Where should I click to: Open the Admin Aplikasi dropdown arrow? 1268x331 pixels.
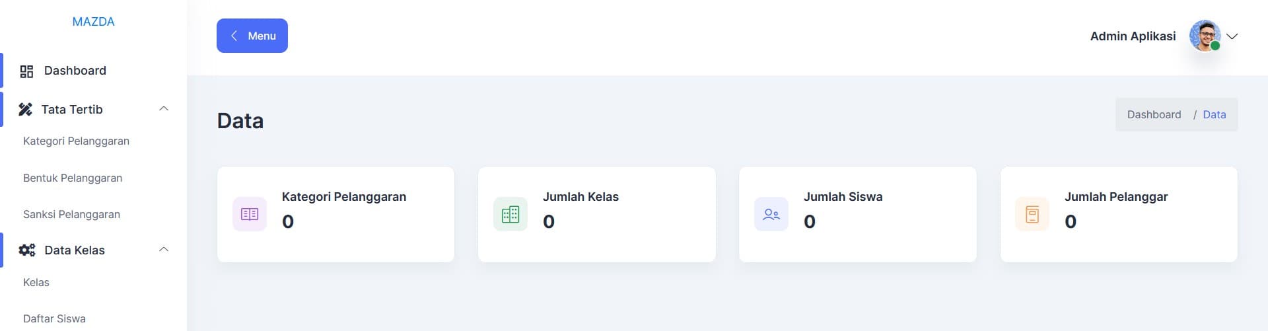[1232, 36]
